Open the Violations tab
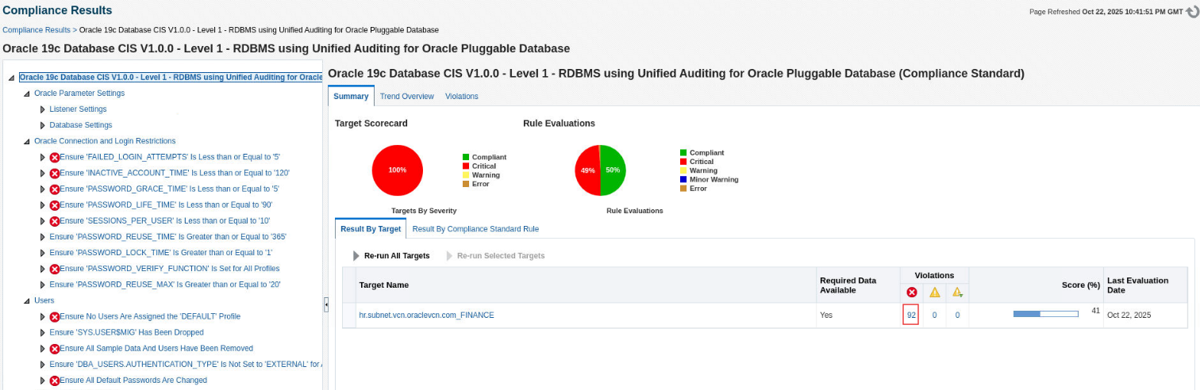1200x390 pixels. click(x=462, y=97)
